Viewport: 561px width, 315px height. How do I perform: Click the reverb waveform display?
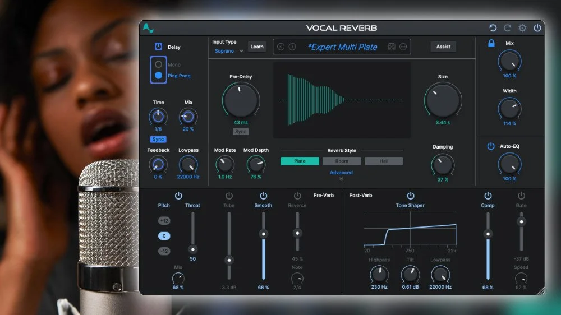[x=342, y=100]
